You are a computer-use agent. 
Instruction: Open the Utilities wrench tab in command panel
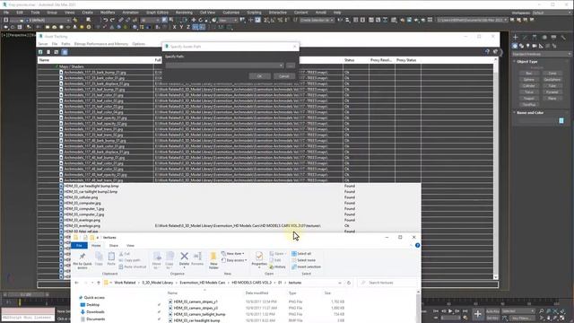[x=563, y=38]
